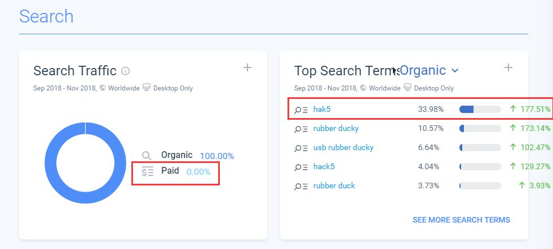The width and height of the screenshot is (553, 249).
Task: Click SEE MORE SEARCH TERMS
Action: click(x=461, y=220)
